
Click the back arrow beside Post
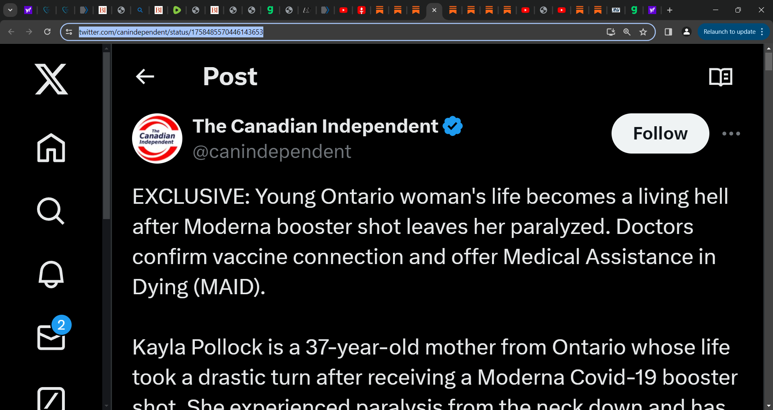click(145, 76)
